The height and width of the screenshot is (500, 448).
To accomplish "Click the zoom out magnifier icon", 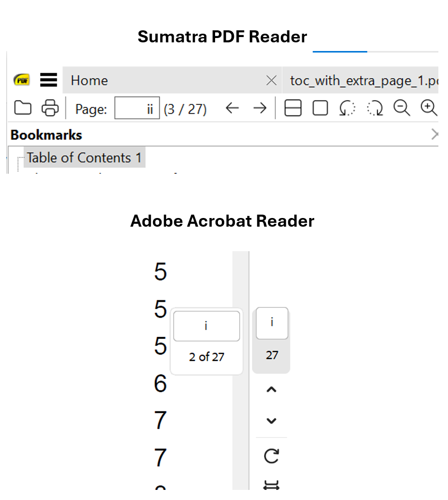I will pyautogui.click(x=401, y=108).
